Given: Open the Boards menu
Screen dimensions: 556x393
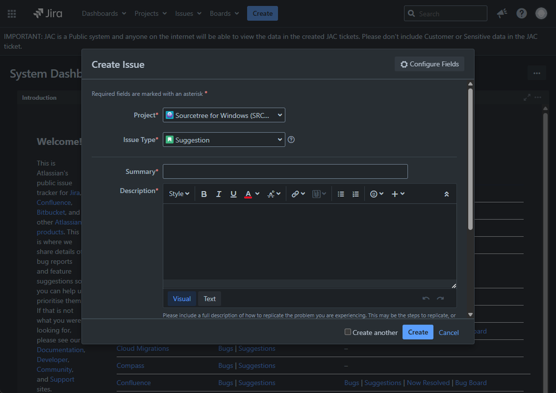Looking at the screenshot, I should point(224,13).
